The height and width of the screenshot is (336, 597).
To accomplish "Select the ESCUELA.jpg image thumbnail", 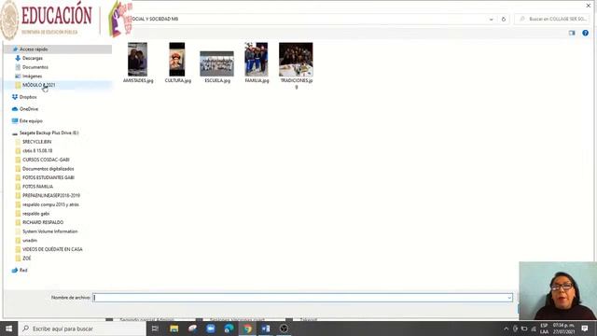I will [217, 63].
